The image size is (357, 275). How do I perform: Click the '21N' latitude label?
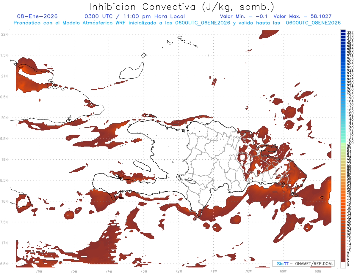(4, 76)
